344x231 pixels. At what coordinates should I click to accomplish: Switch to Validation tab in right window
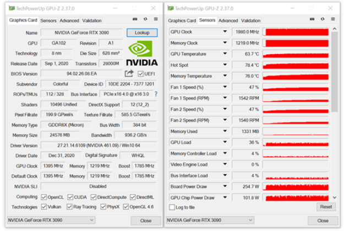(251, 20)
